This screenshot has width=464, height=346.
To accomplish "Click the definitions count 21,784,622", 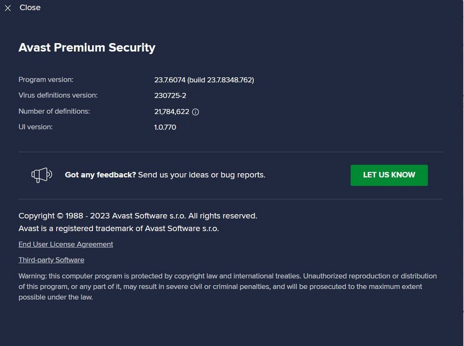I will click(171, 112).
